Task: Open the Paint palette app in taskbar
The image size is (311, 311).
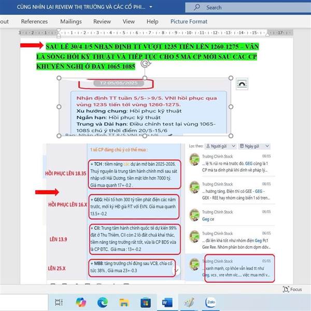Action: (189, 303)
